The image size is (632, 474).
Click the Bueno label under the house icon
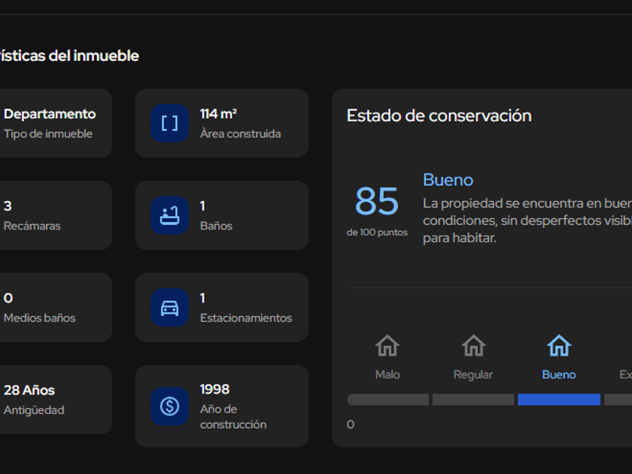(x=559, y=375)
